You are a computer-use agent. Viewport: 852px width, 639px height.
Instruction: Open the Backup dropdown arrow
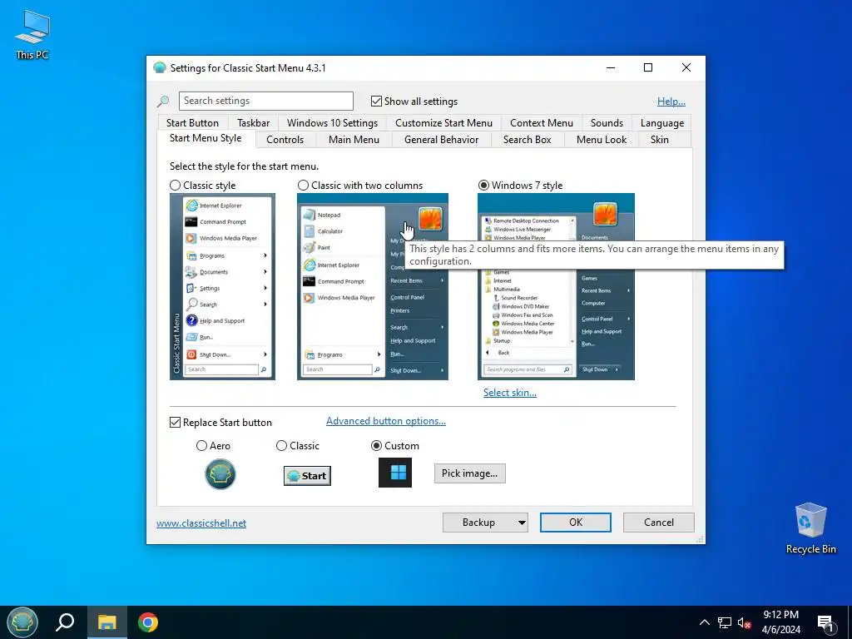pos(522,523)
